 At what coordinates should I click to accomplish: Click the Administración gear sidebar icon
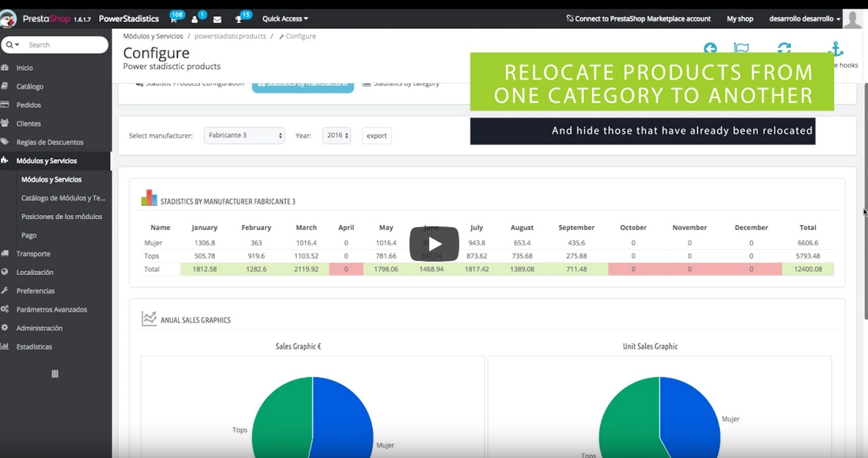pos(5,328)
